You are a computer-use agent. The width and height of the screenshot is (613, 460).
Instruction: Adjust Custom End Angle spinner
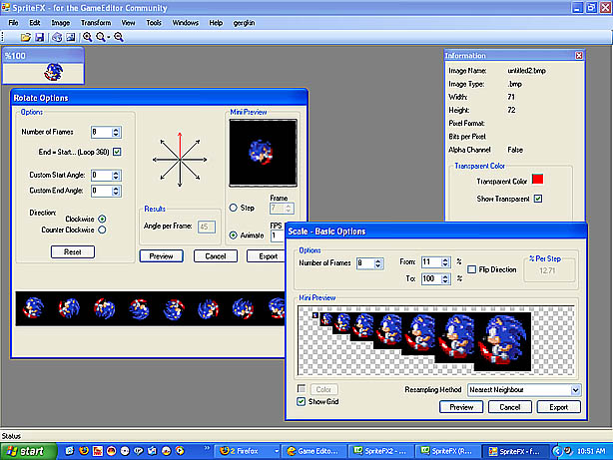tap(116, 191)
